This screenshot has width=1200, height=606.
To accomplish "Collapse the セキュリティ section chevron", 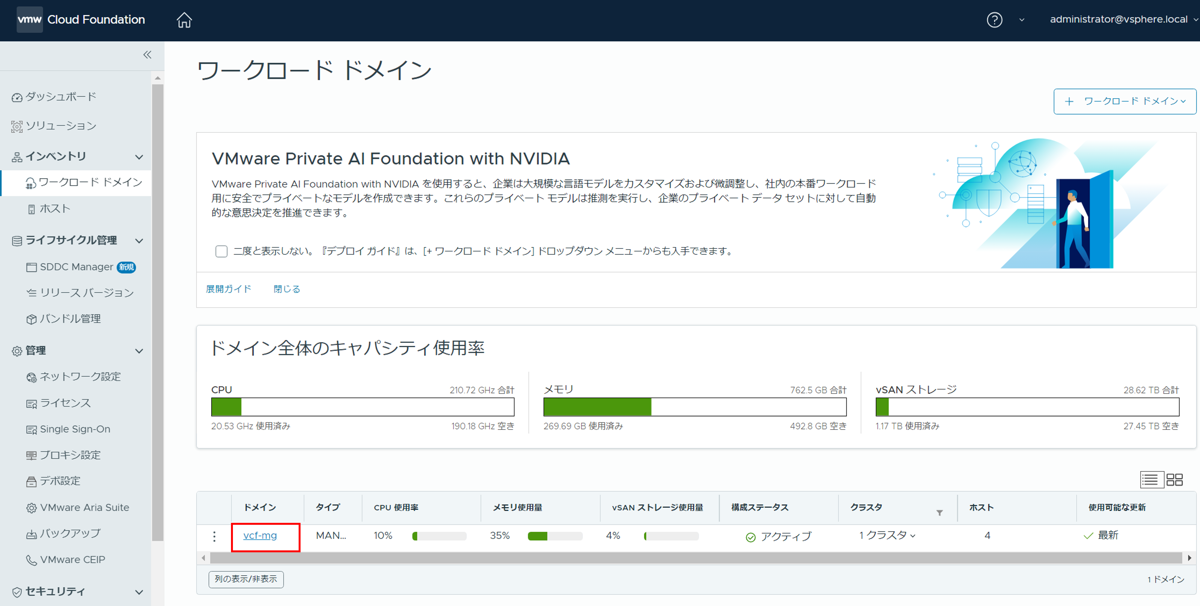I will [139, 592].
